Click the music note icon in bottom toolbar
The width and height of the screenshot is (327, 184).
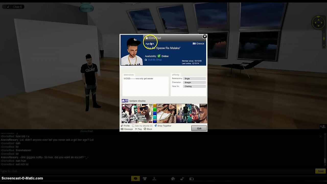pos(182,179)
